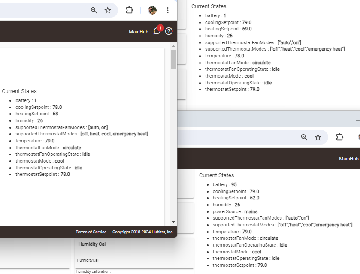Click the address bar in the lower-right window

(x=236, y=137)
